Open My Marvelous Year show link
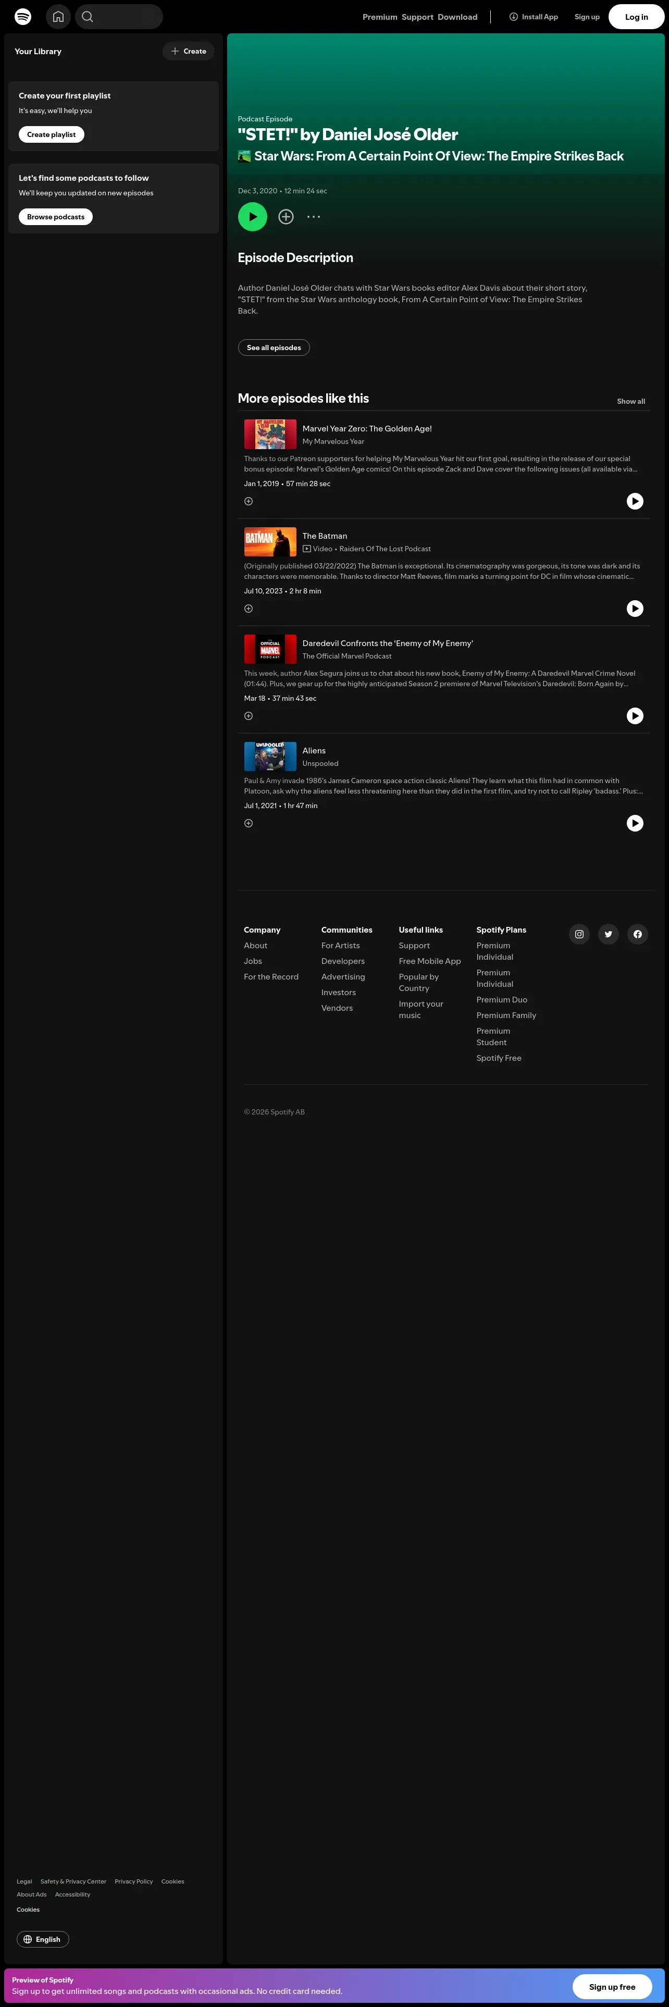669x2007 pixels. point(333,442)
